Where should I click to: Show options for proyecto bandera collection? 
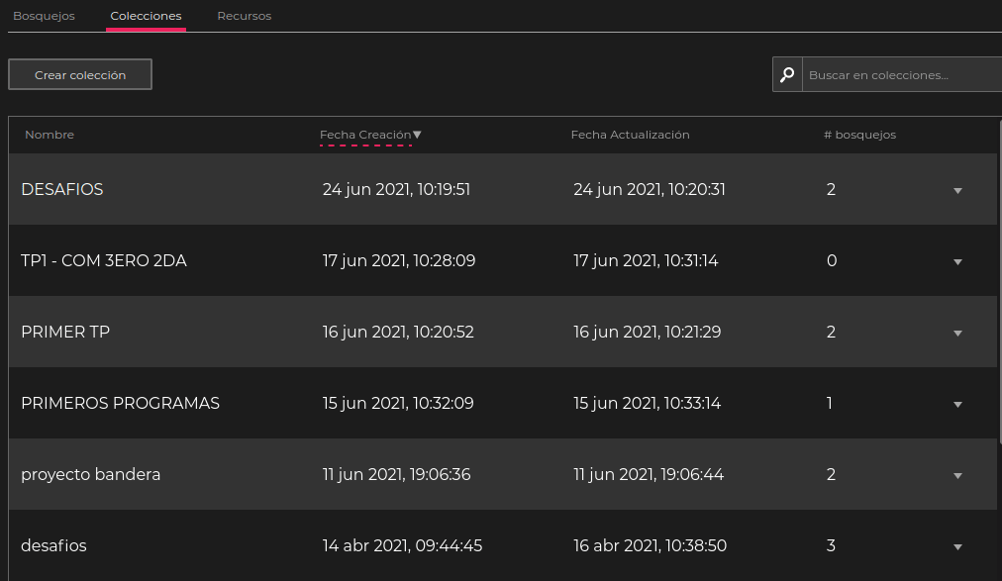pos(957,475)
